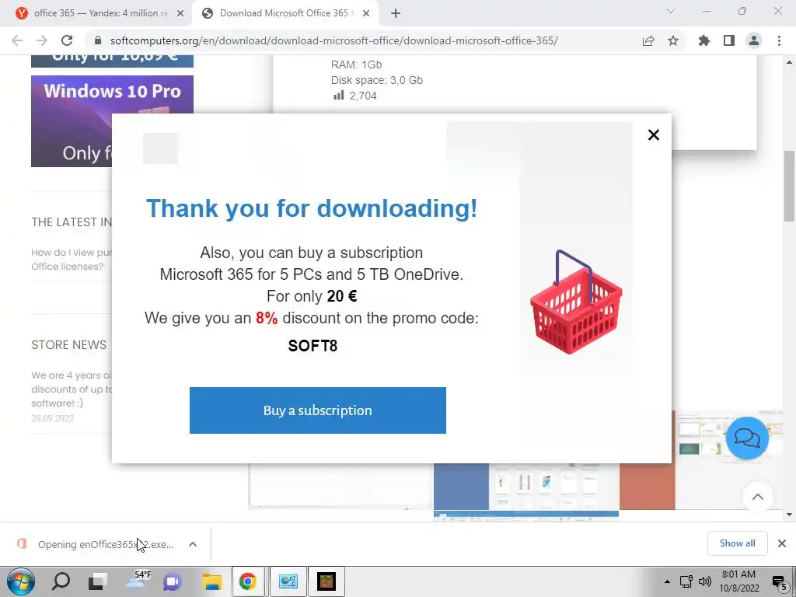Open the clock showing 8:01 AM
Screen dimensions: 796x597
(738, 581)
